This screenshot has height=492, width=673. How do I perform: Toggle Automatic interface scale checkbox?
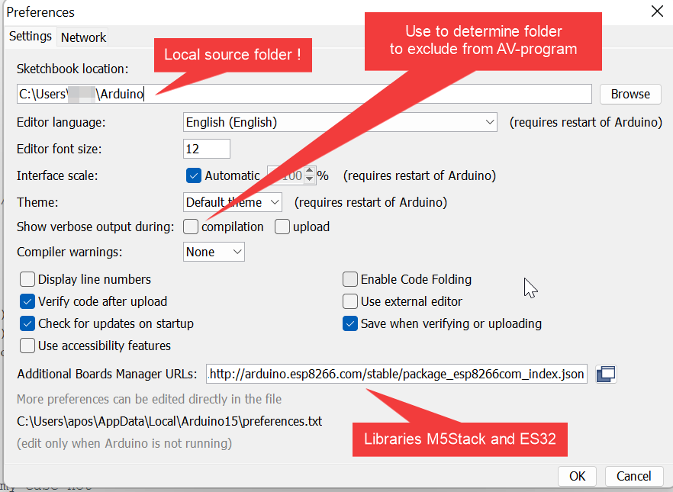[194, 175]
